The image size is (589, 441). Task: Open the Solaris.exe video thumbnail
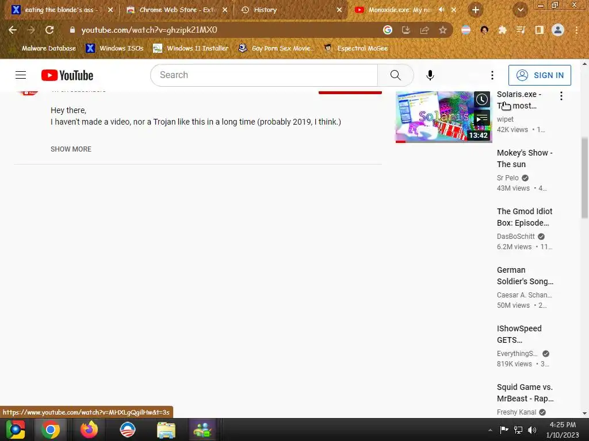point(443,117)
